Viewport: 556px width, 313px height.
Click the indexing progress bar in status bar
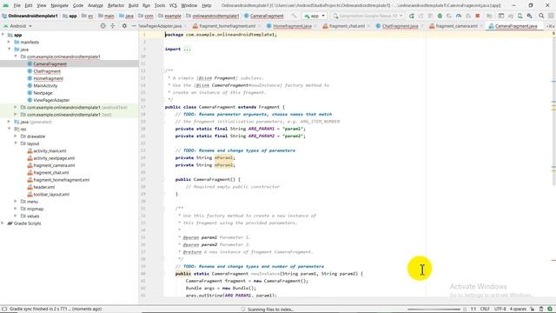434,310
